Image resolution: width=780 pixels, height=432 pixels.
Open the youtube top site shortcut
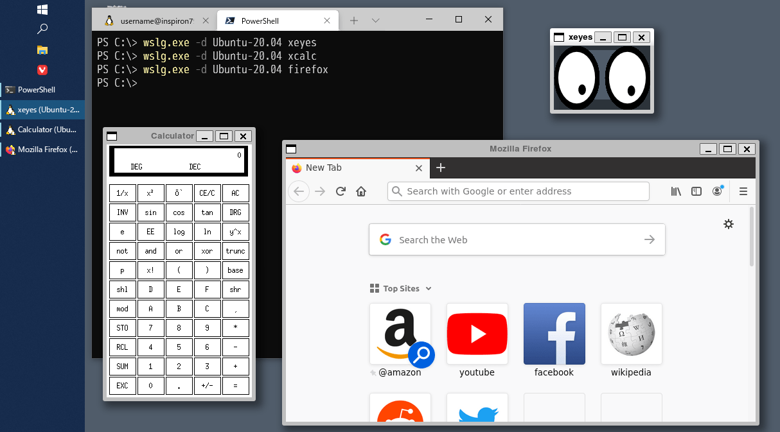477,334
